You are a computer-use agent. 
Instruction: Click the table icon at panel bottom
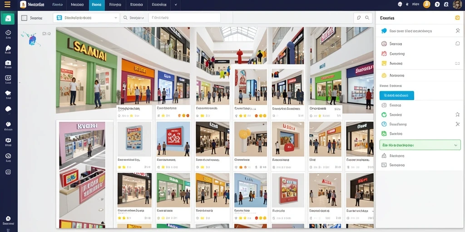tap(384, 165)
